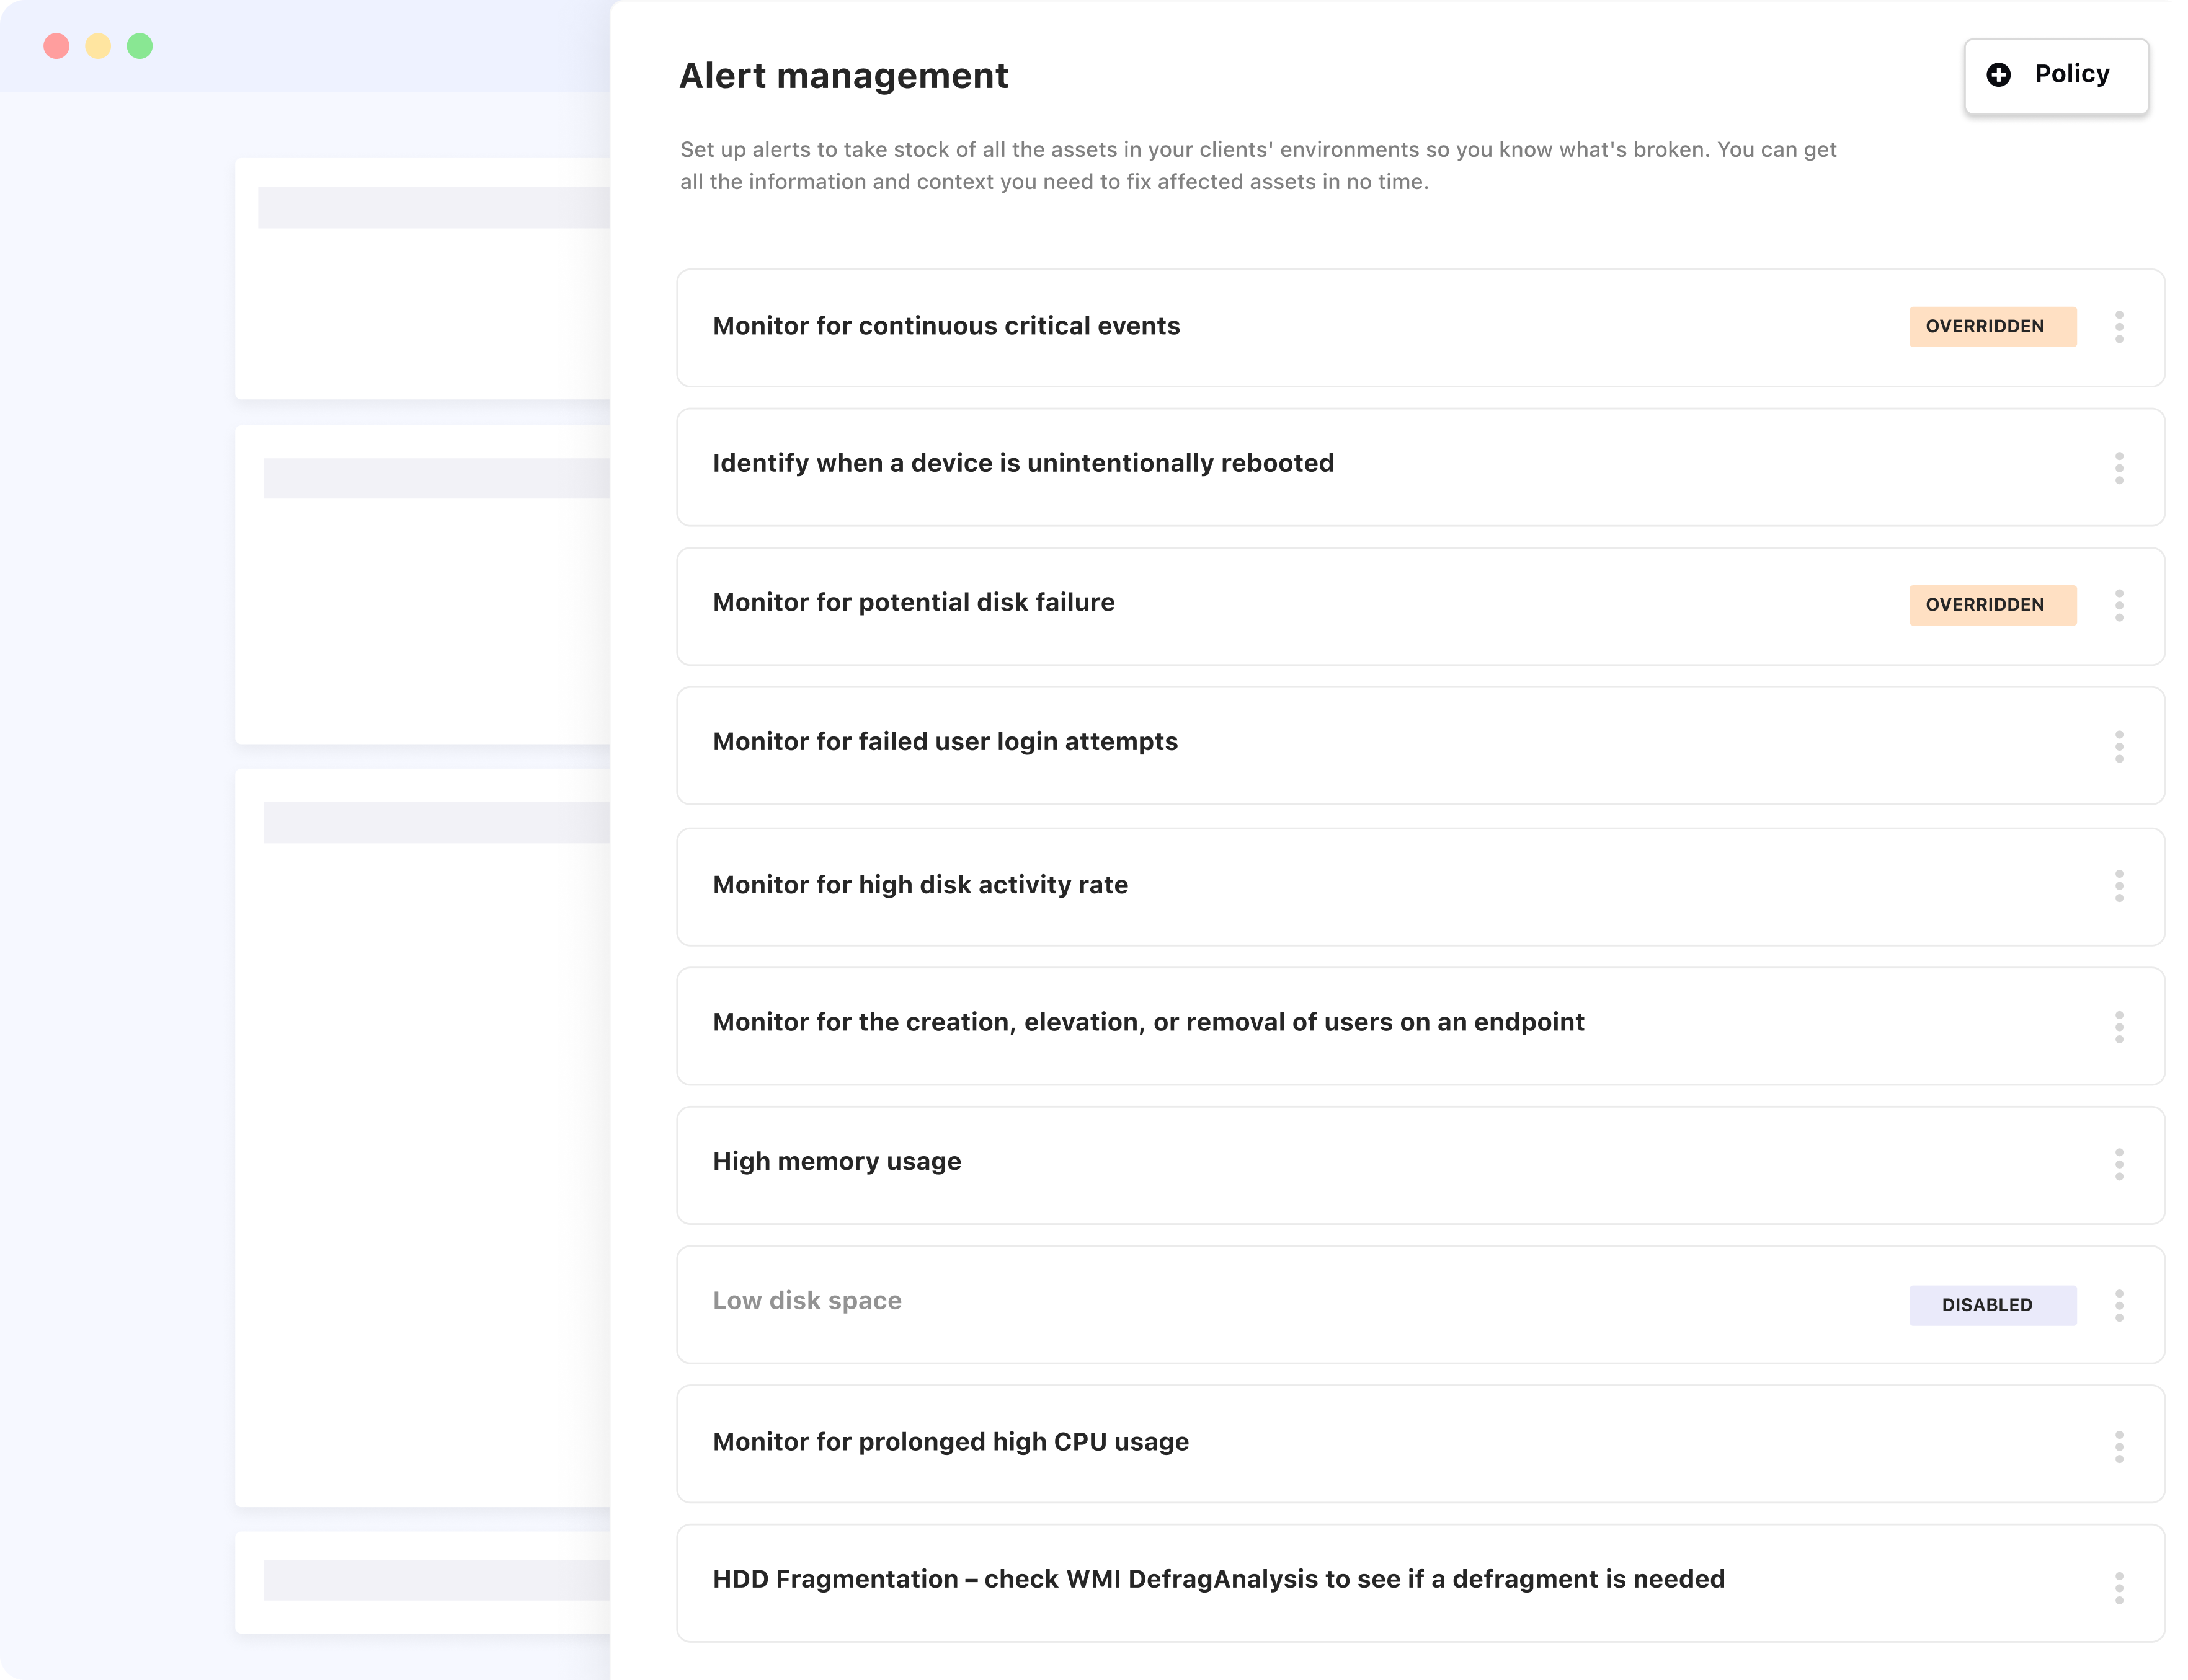The image size is (2188, 1680).
Task: Open kebab menu for continuous critical events
Action: click(x=2119, y=327)
